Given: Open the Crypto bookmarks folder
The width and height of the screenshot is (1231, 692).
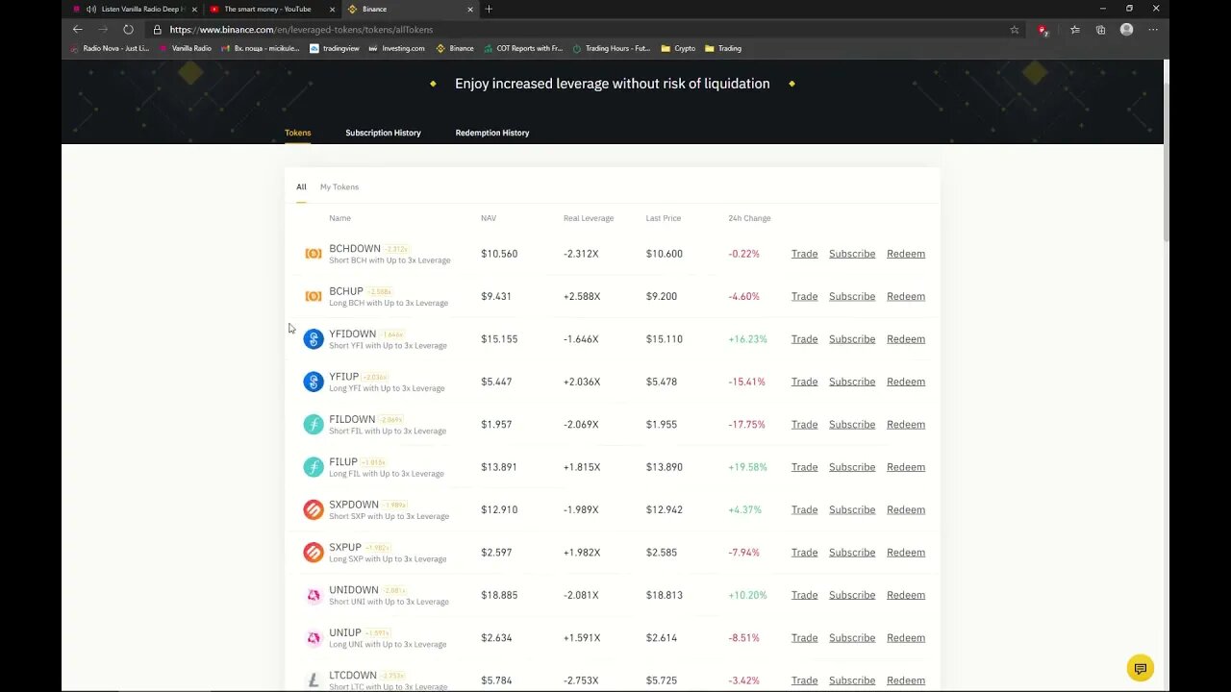Looking at the screenshot, I should (678, 48).
